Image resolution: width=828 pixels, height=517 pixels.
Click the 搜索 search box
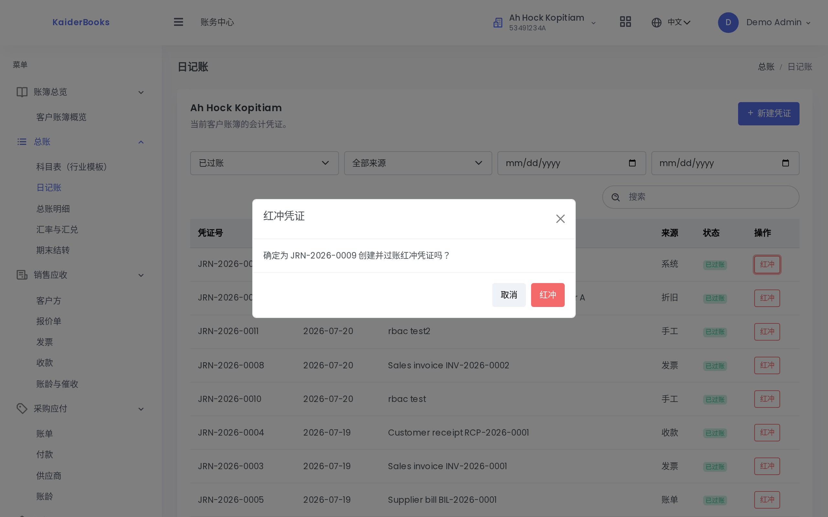pyautogui.click(x=700, y=197)
